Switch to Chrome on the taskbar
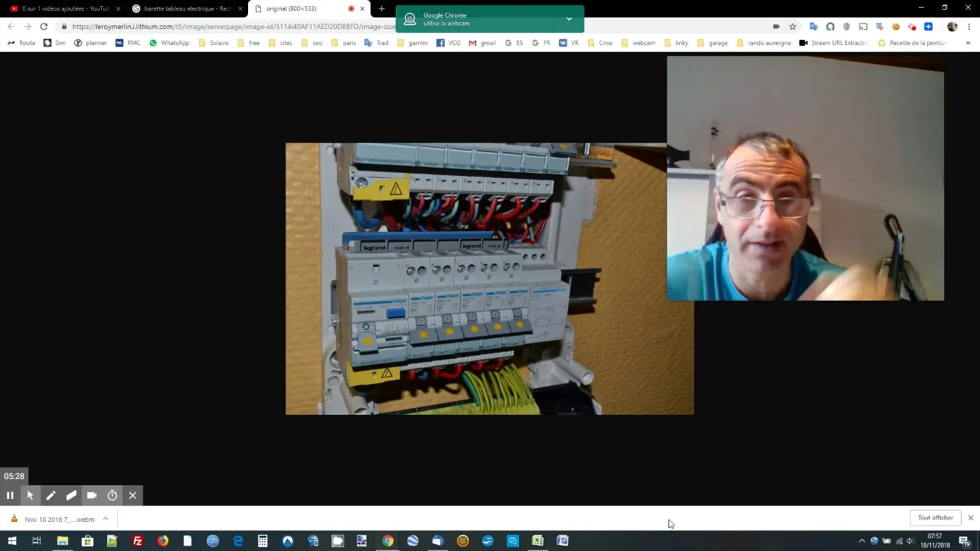This screenshot has height=551, width=980. click(x=388, y=541)
